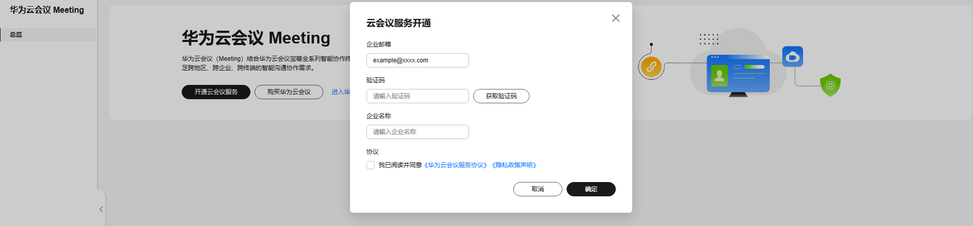Viewport: 973px width, 226px height.
Task: Open the 华为云会议服务协议 link
Action: [456, 165]
